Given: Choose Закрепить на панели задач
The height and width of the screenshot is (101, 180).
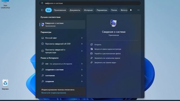Looking at the screenshot, I should (x=105, y=63).
